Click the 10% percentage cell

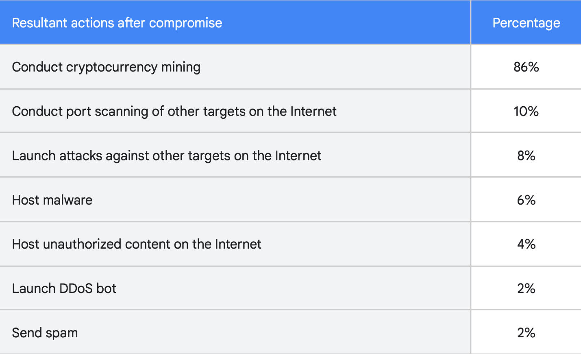[526, 111]
